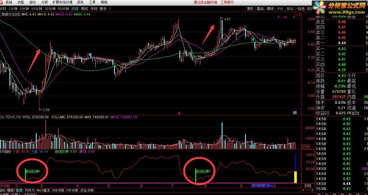The image size is (368, 195).
Task: Click the diamond icon above price axis
Action: pos(295,14)
